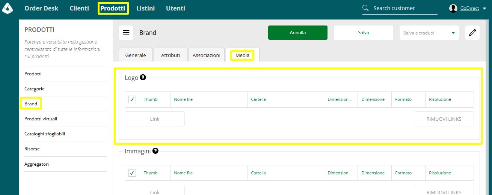Click the search magnifier icon
The image size is (492, 195).
[x=365, y=8]
